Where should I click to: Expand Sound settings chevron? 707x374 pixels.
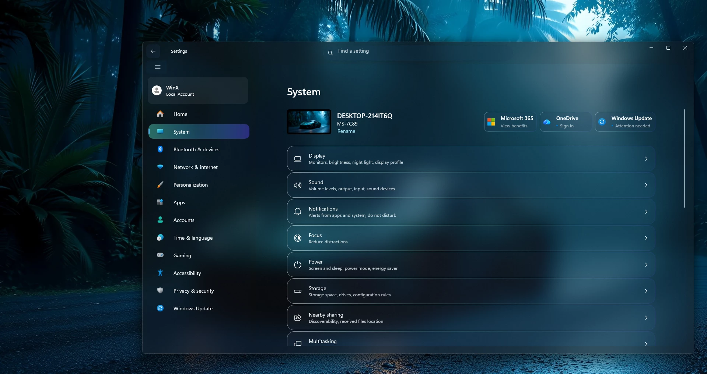[646, 185]
